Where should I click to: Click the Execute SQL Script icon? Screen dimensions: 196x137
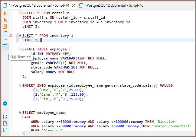[x=5, y=27]
